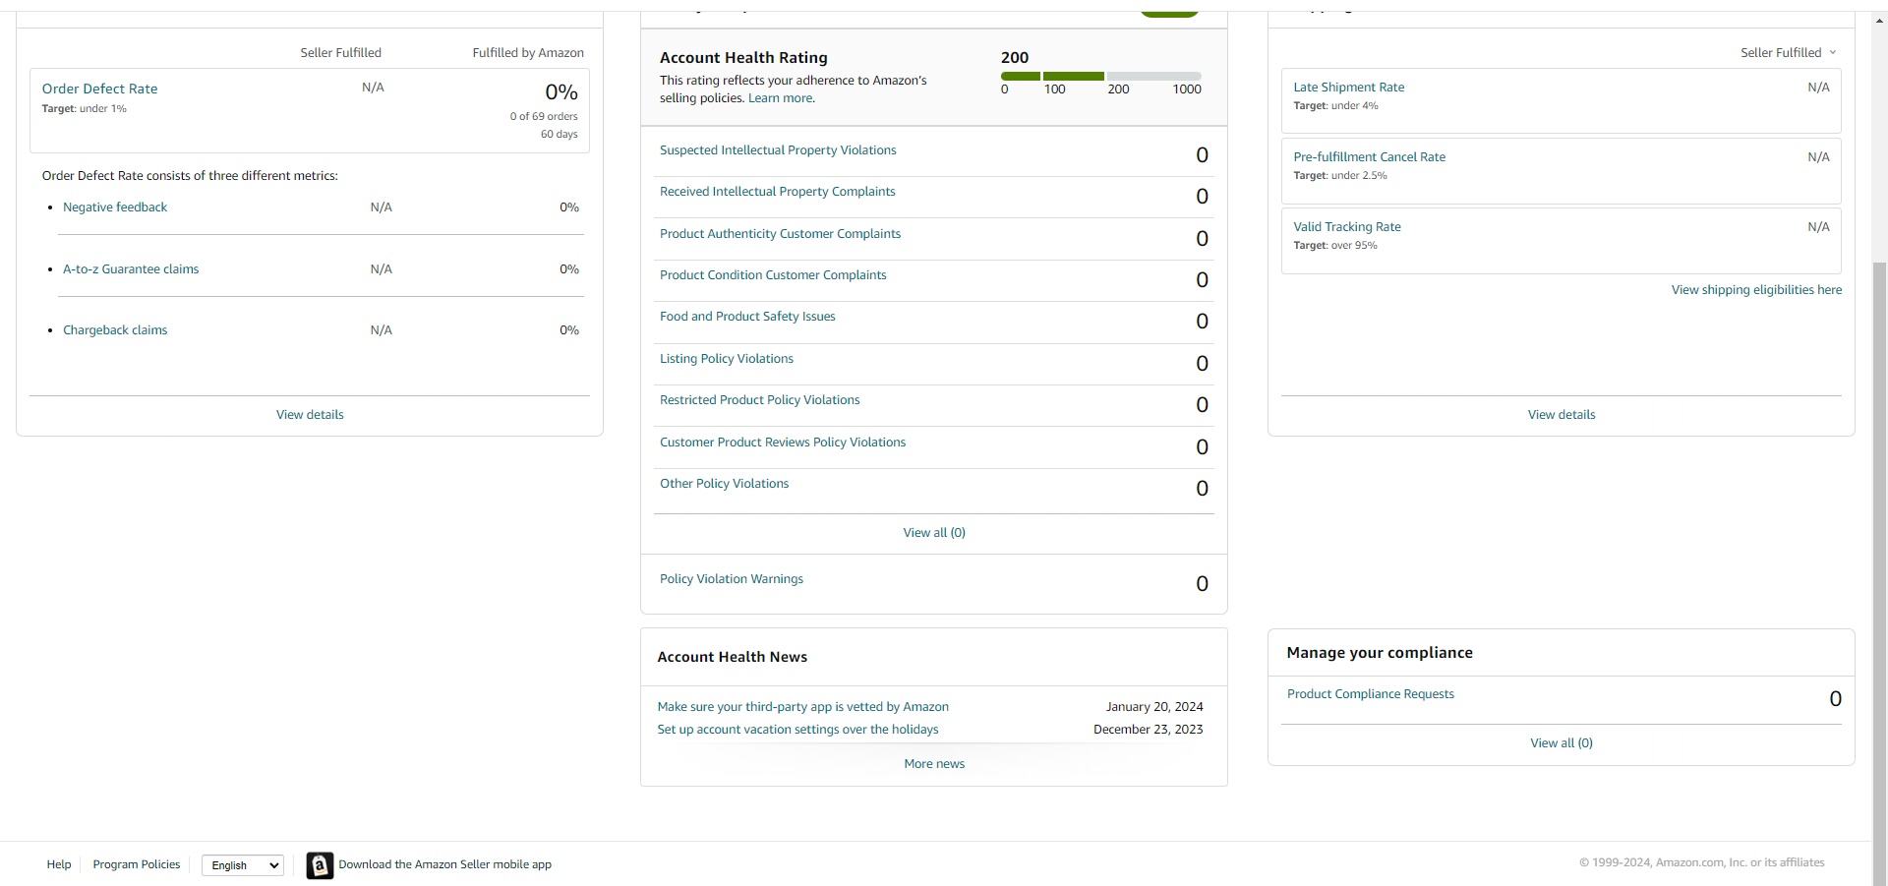Open Product Authenticity Customer Complaints
The image size is (1888, 886).
click(x=780, y=234)
